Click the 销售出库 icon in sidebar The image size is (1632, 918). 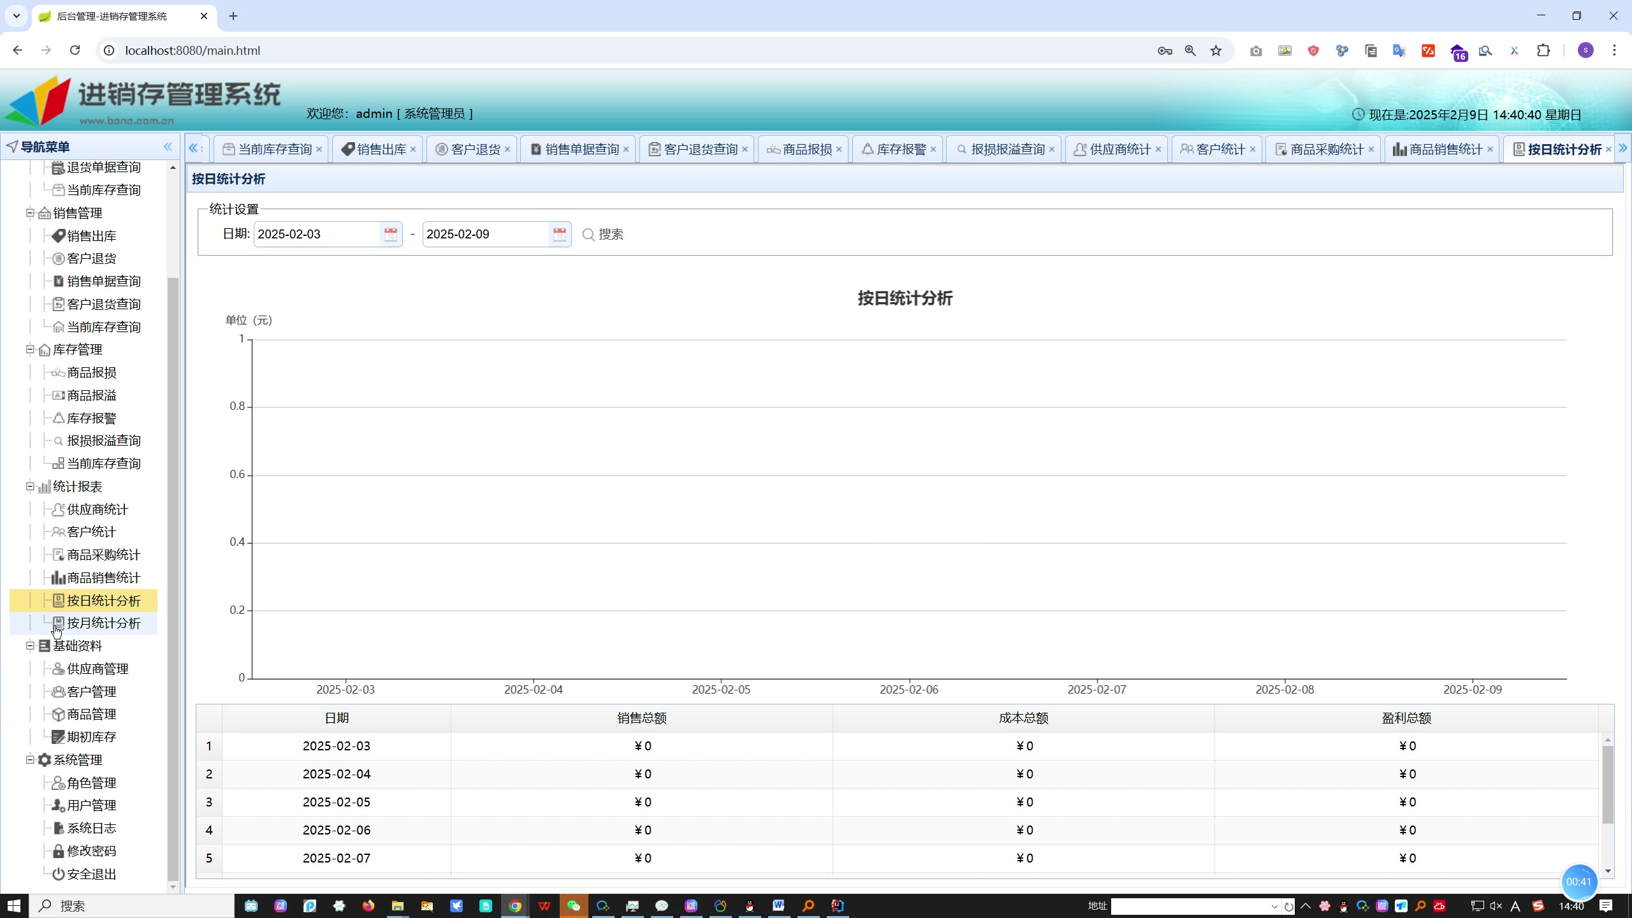[x=58, y=236]
